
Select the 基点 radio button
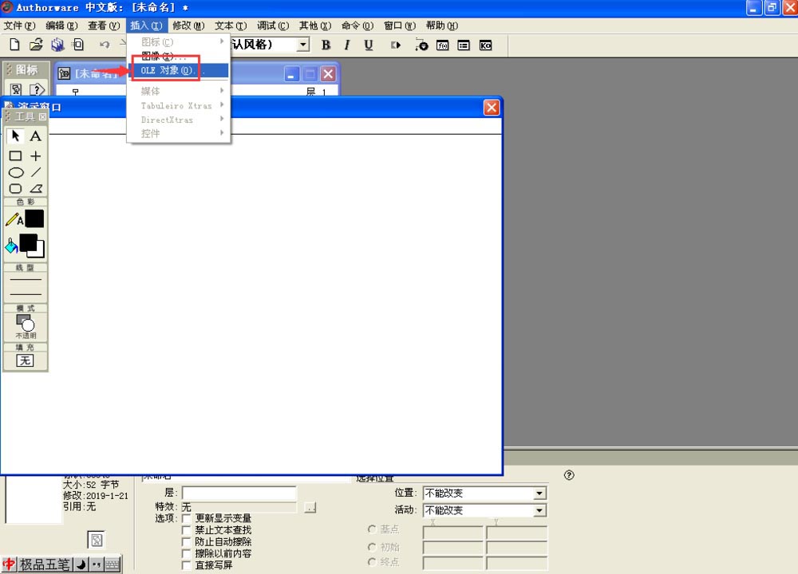pyautogui.click(x=372, y=529)
